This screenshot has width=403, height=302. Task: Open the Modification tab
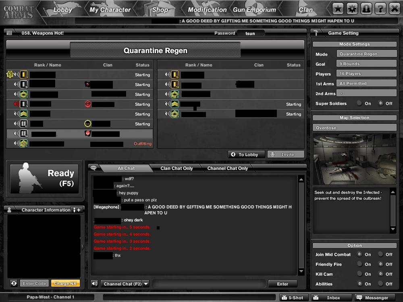[x=207, y=10]
